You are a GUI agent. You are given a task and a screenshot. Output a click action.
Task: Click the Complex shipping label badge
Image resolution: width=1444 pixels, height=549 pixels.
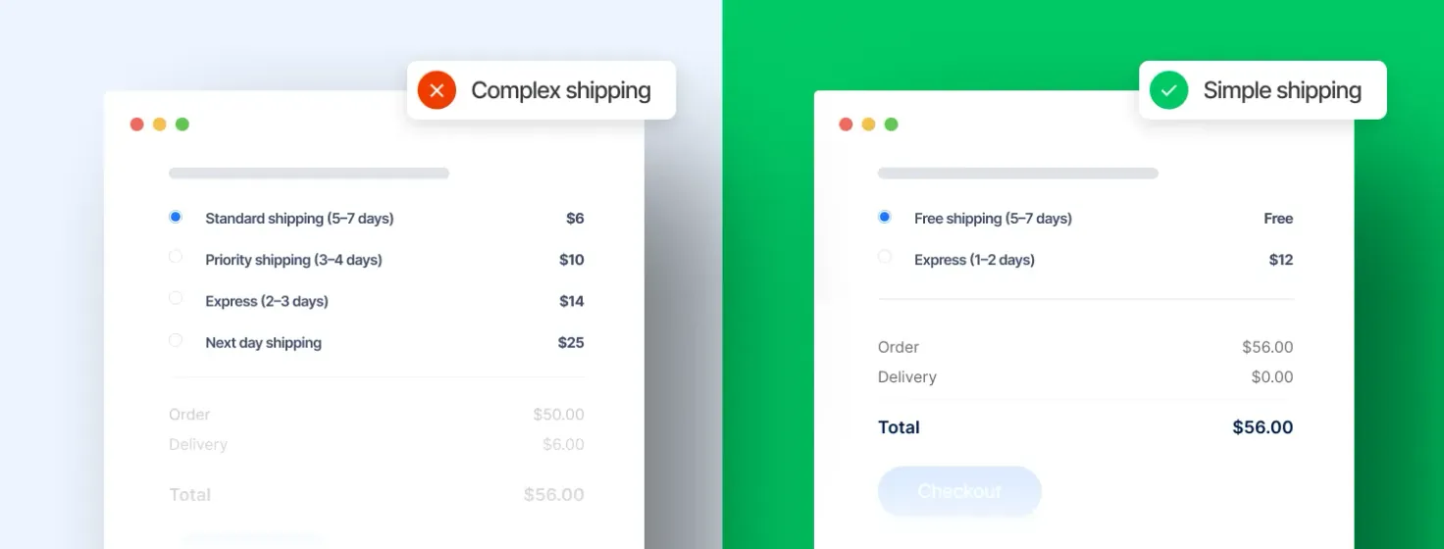(x=541, y=90)
